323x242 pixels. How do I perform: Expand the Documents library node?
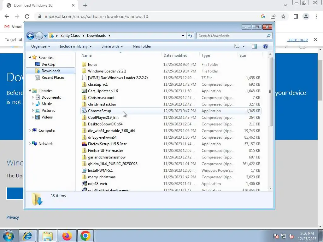pos(33,97)
